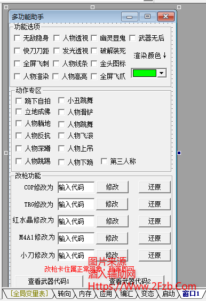Toggle 人物上吊 checkbox
The height and width of the screenshot is (301, 206).
[61, 148]
